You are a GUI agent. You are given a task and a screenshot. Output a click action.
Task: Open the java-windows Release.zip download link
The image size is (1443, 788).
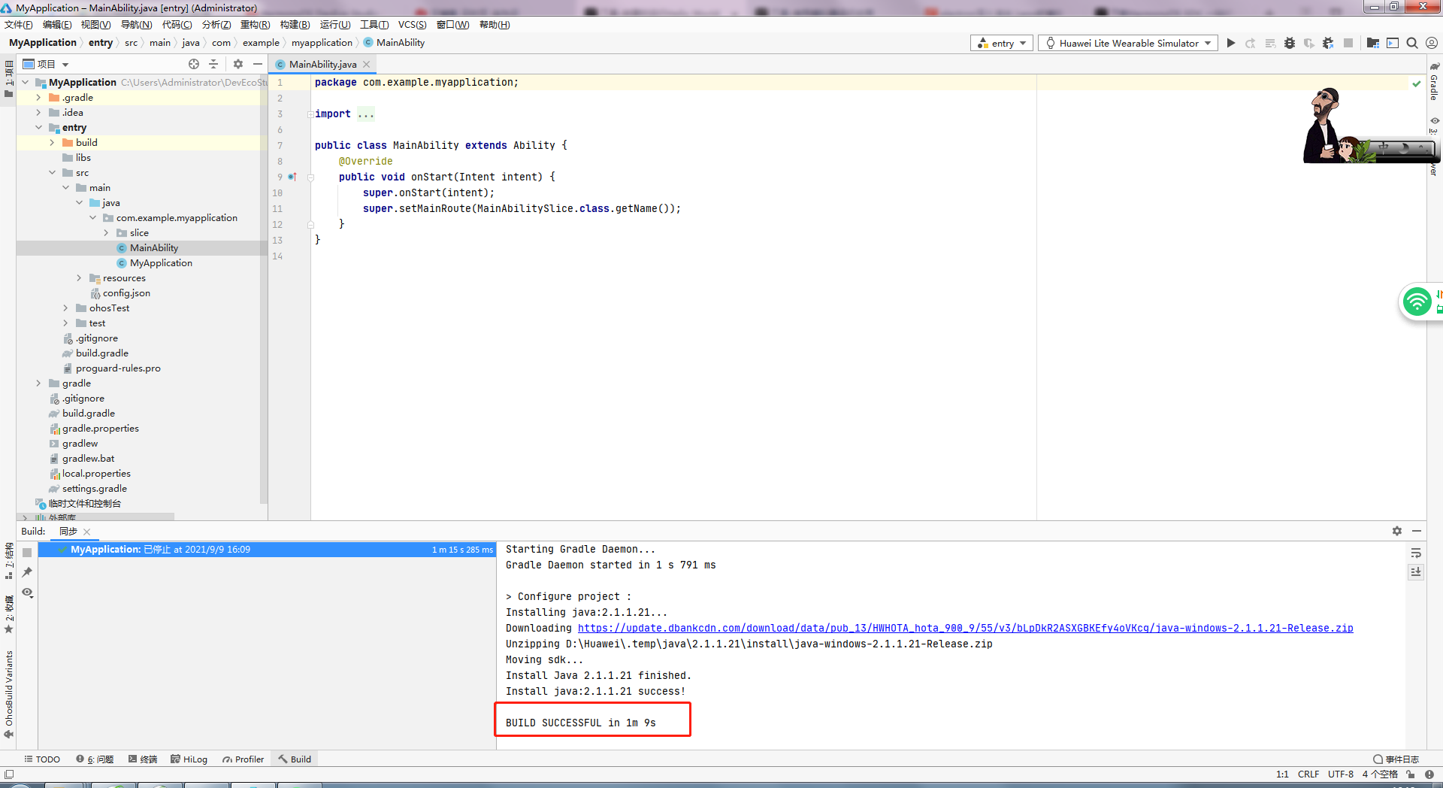point(965,628)
